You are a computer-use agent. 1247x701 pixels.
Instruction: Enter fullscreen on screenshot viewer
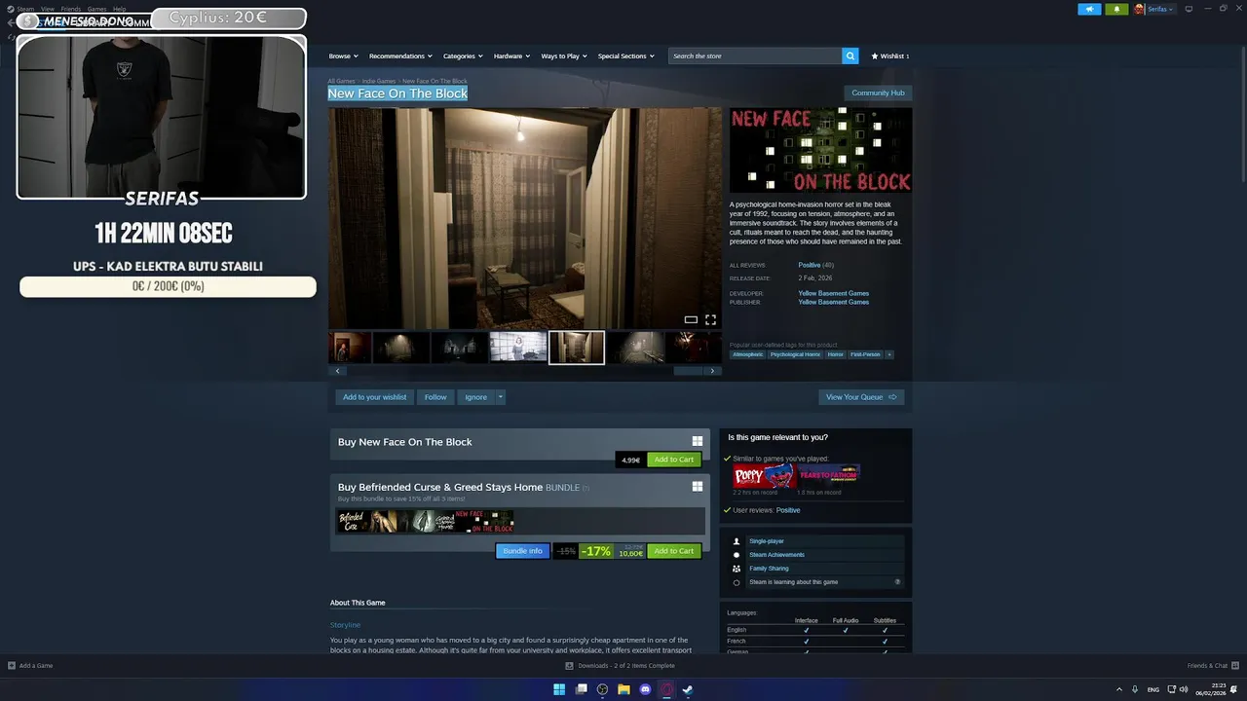tap(710, 319)
